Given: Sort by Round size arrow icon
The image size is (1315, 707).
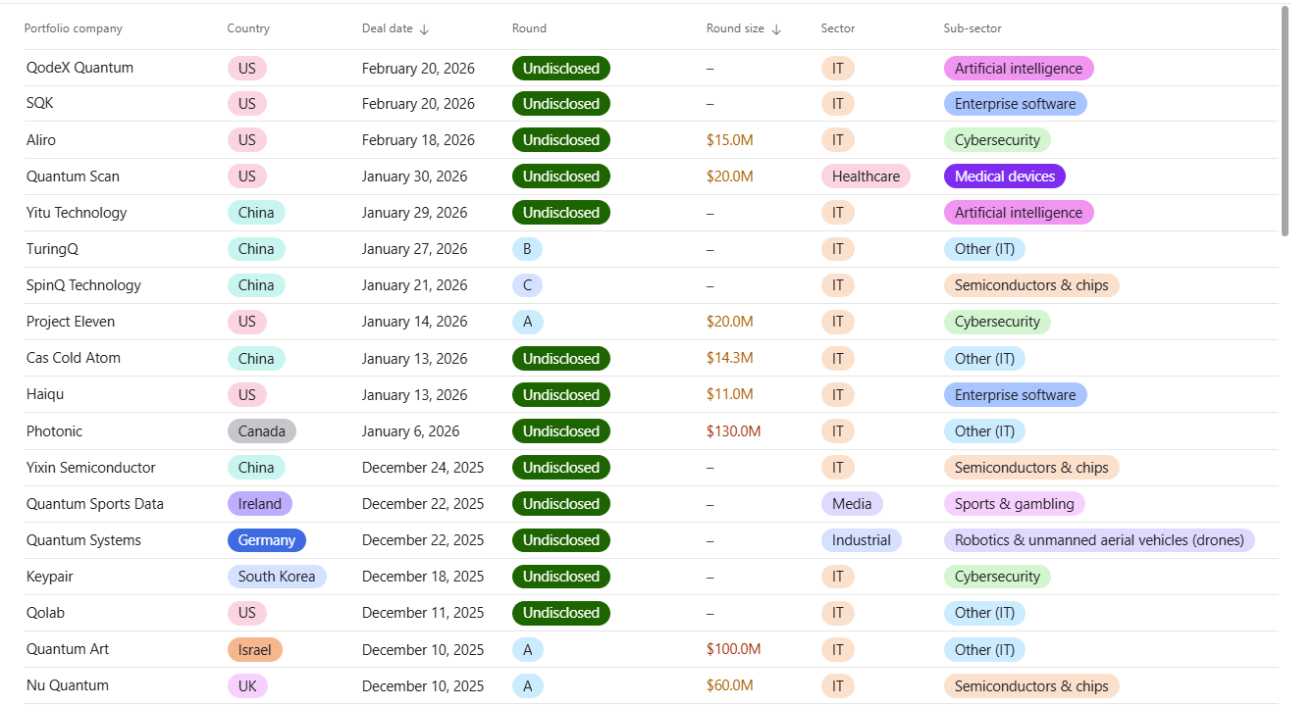Looking at the screenshot, I should pyautogui.click(x=776, y=29).
